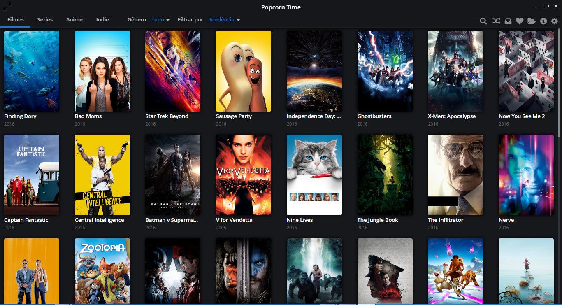
Task: Switch to the Indie tab
Action: pos(102,19)
